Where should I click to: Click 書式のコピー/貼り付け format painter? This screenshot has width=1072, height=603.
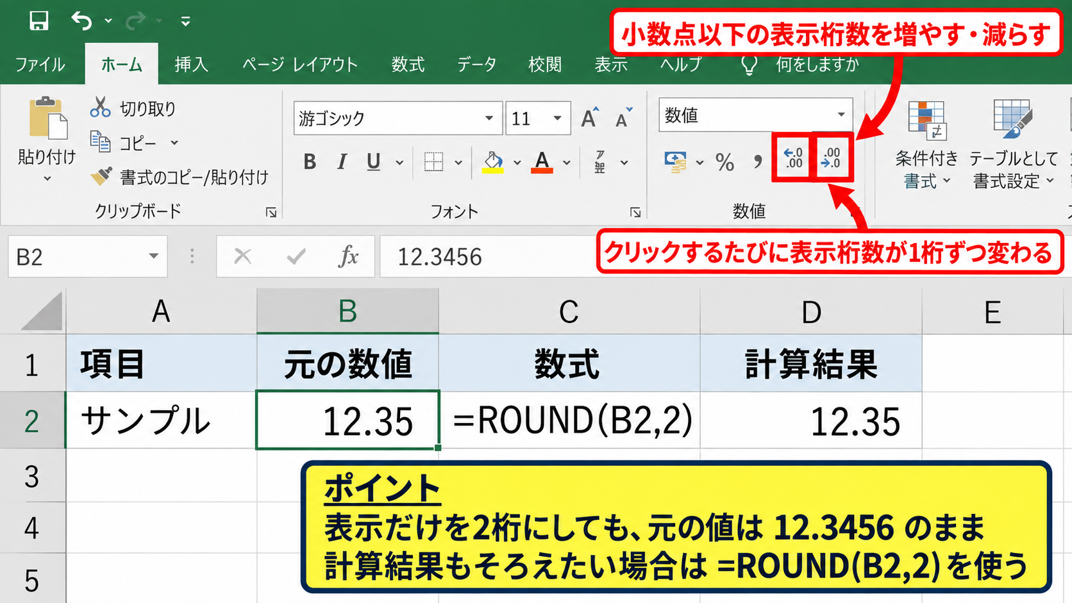[179, 177]
